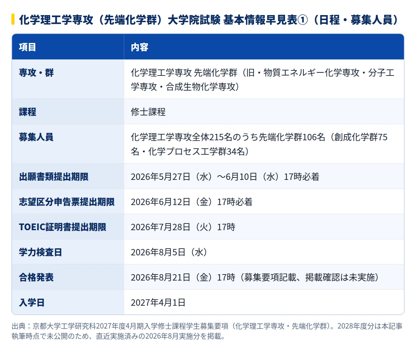The image size is (416, 351).
Task: Click the 2026年7月28日（火）17時 cell
Action: [264, 227]
